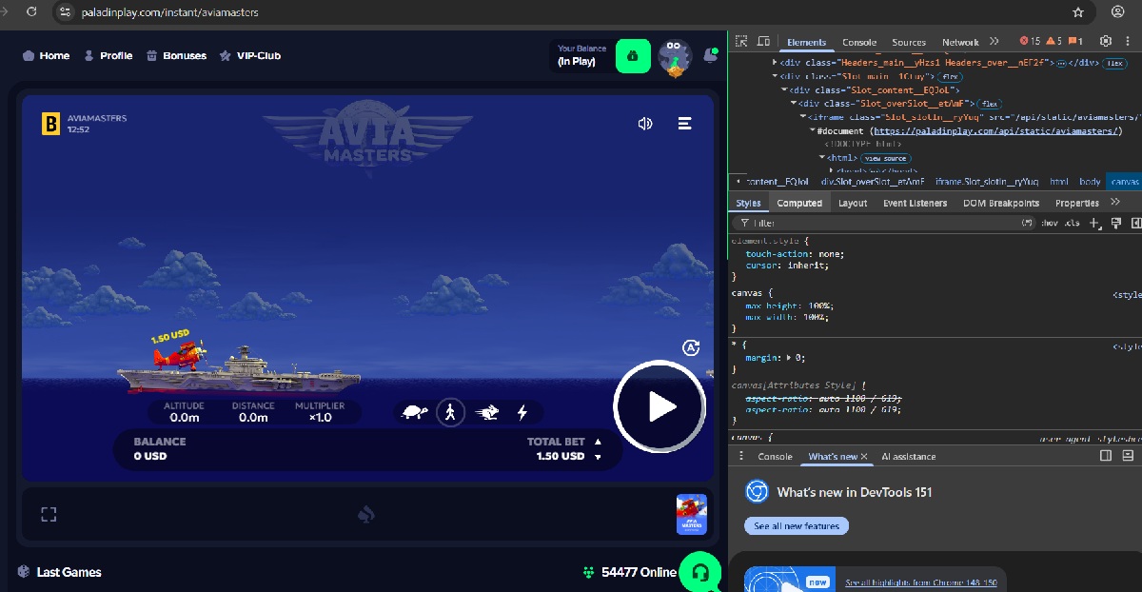Click the site info icon in address bar
Viewport: 1142px width, 592px height.
(x=65, y=12)
